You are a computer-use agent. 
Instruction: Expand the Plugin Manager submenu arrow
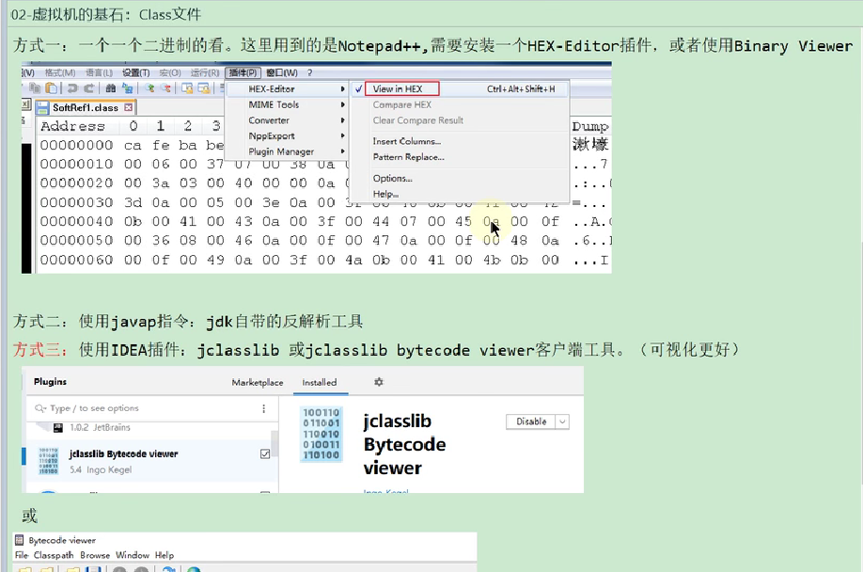tap(342, 151)
